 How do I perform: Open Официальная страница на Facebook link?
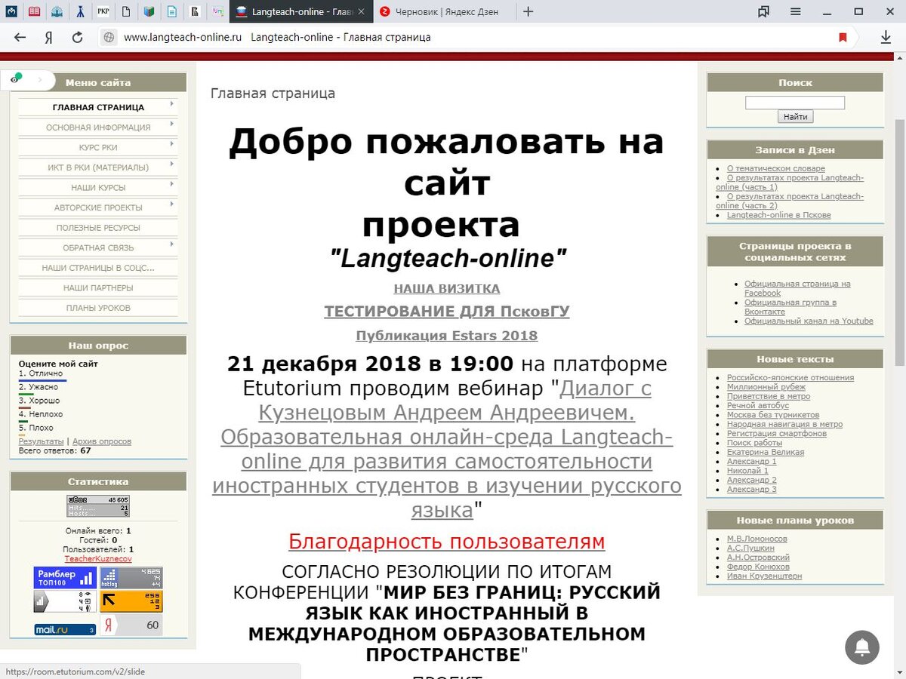797,288
